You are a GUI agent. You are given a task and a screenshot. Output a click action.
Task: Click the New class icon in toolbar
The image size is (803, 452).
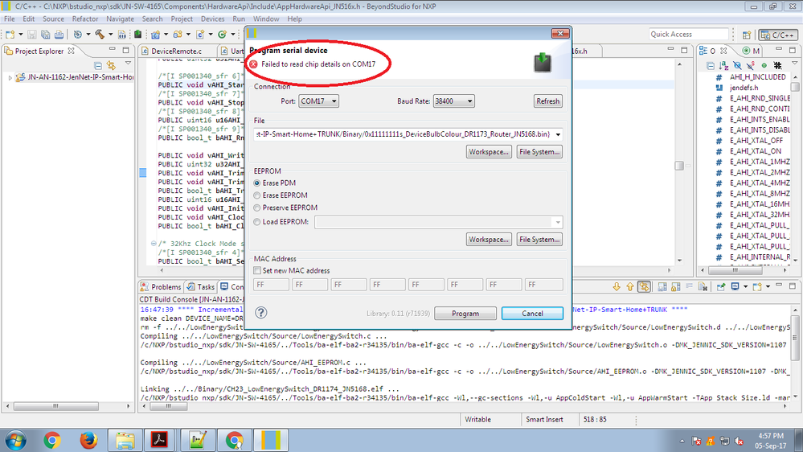[223, 35]
